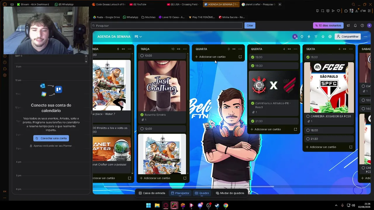374x210 pixels.
Task: Expand the planner calendar chevron down
Action: click(x=86, y=61)
